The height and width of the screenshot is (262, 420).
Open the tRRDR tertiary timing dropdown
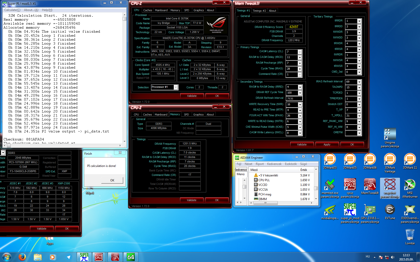(x=359, y=21)
